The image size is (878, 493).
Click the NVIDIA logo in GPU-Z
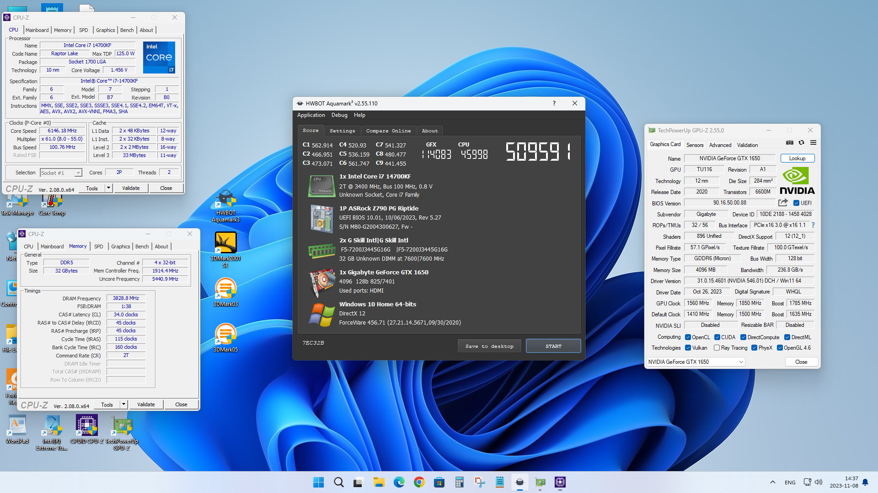(797, 181)
